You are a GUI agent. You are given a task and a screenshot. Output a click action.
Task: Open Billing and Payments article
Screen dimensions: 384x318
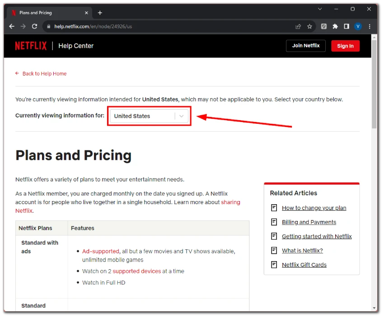click(309, 222)
